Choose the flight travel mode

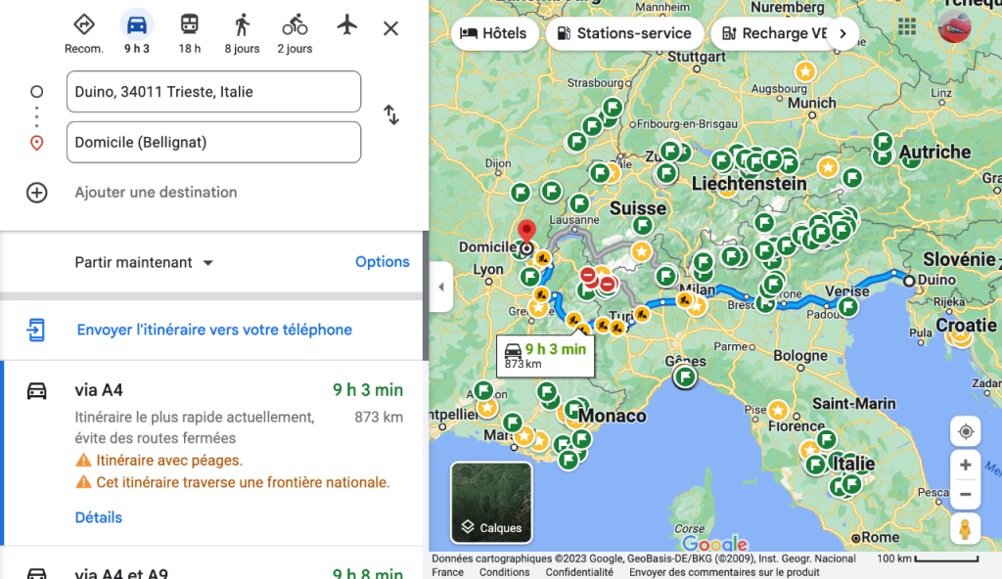tap(347, 25)
